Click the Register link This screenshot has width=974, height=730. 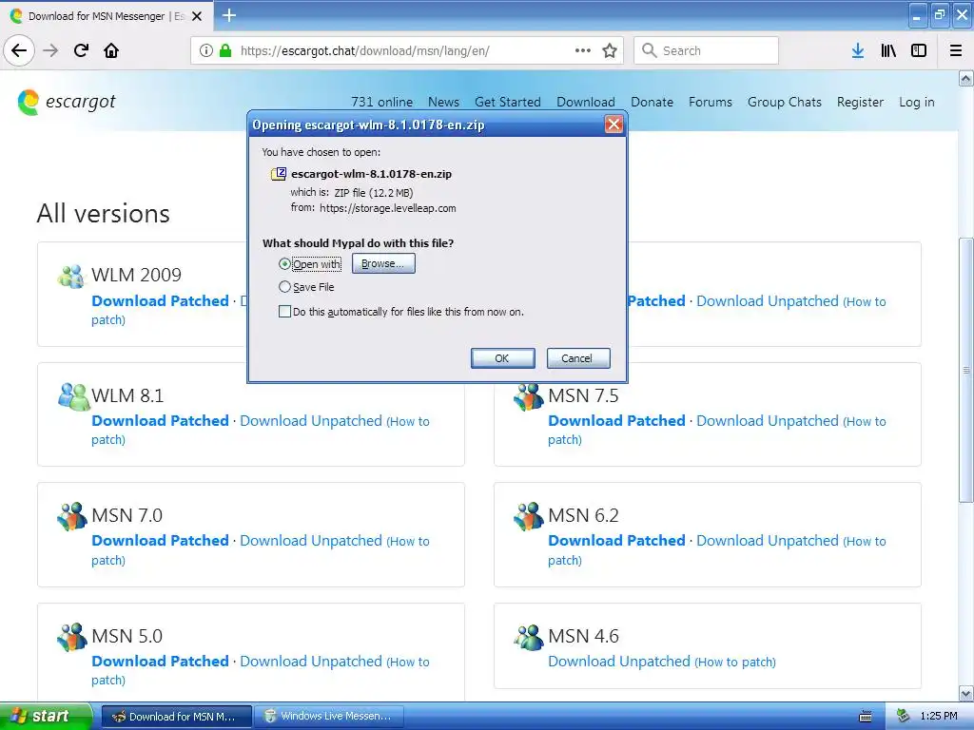click(x=860, y=102)
